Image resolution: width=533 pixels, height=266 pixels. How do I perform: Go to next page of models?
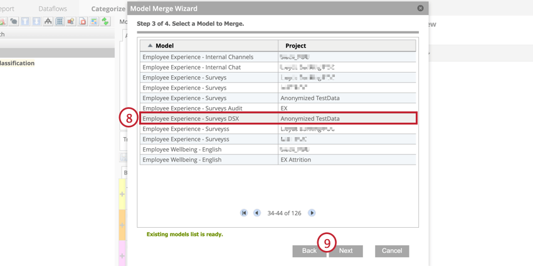[312, 213]
